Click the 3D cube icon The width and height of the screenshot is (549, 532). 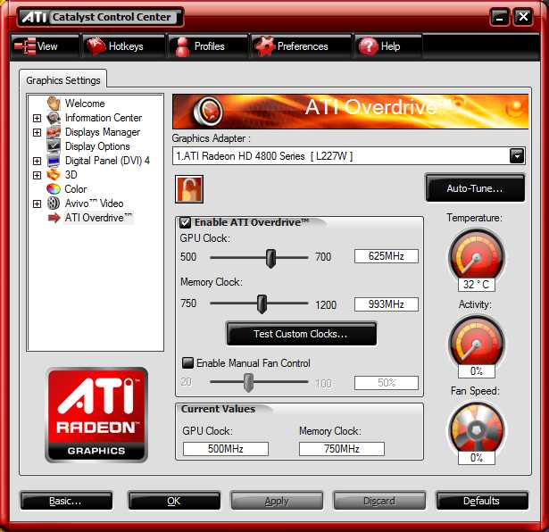[x=54, y=175]
